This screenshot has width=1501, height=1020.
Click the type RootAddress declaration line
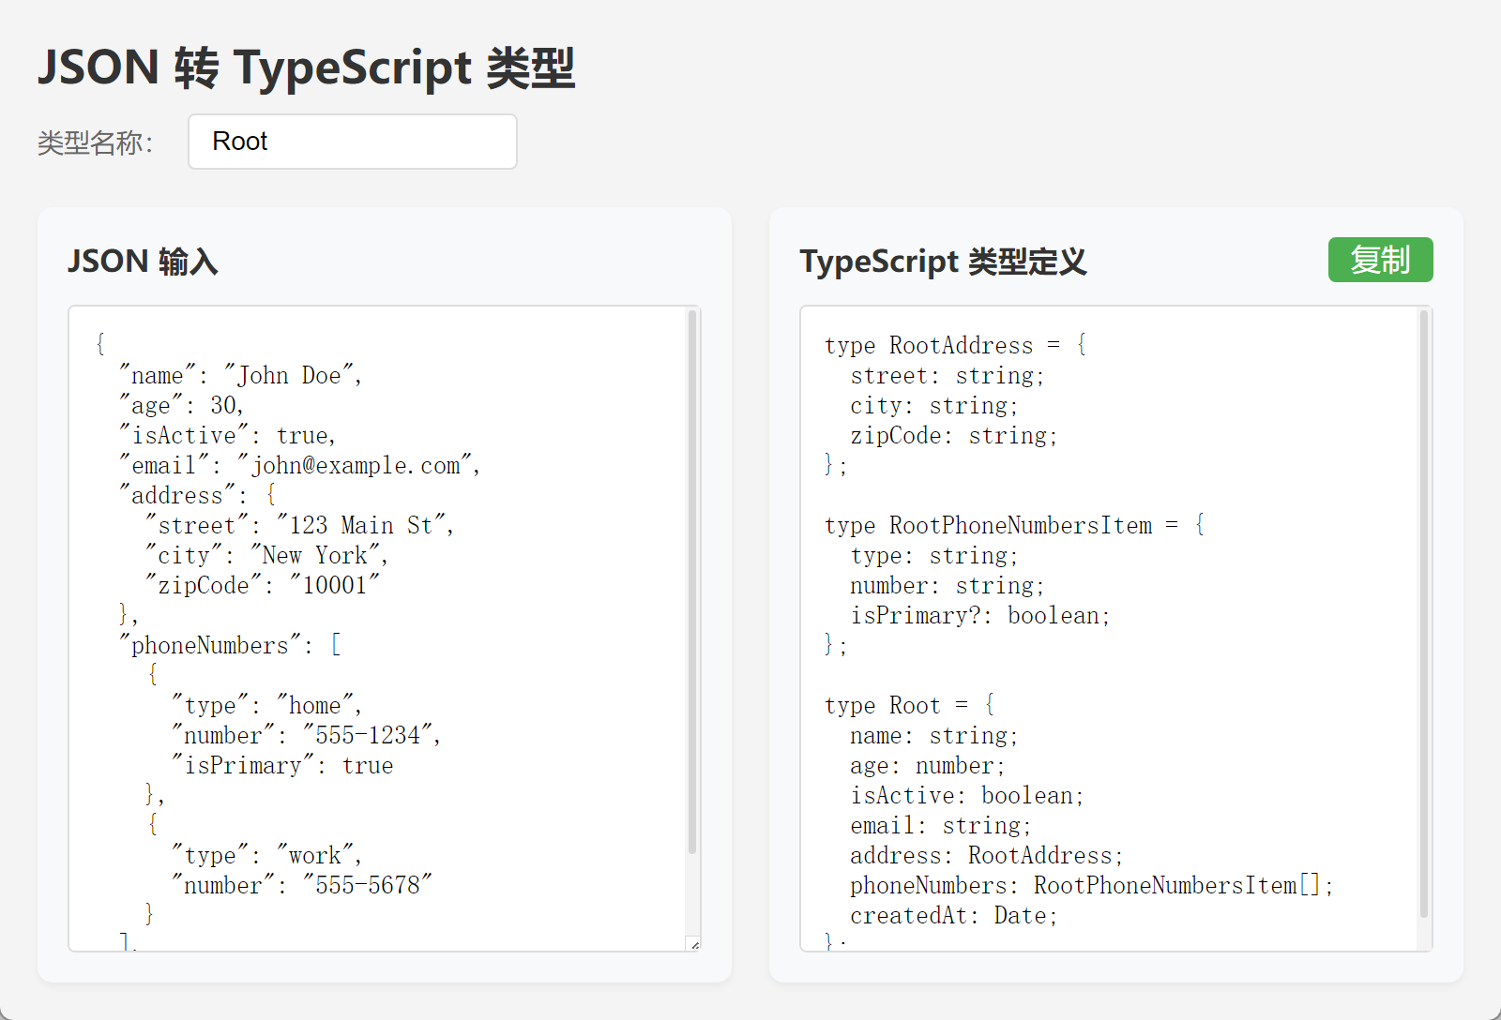pyautogui.click(x=955, y=346)
